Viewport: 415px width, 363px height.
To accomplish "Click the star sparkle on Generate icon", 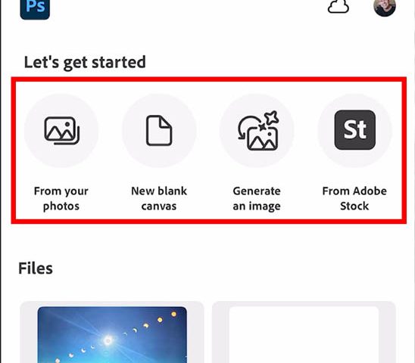I will click(272, 118).
